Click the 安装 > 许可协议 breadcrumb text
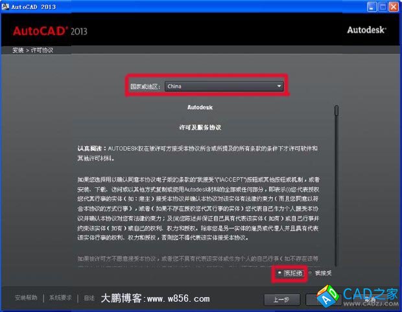The width and height of the screenshot is (402, 312). coord(33,50)
